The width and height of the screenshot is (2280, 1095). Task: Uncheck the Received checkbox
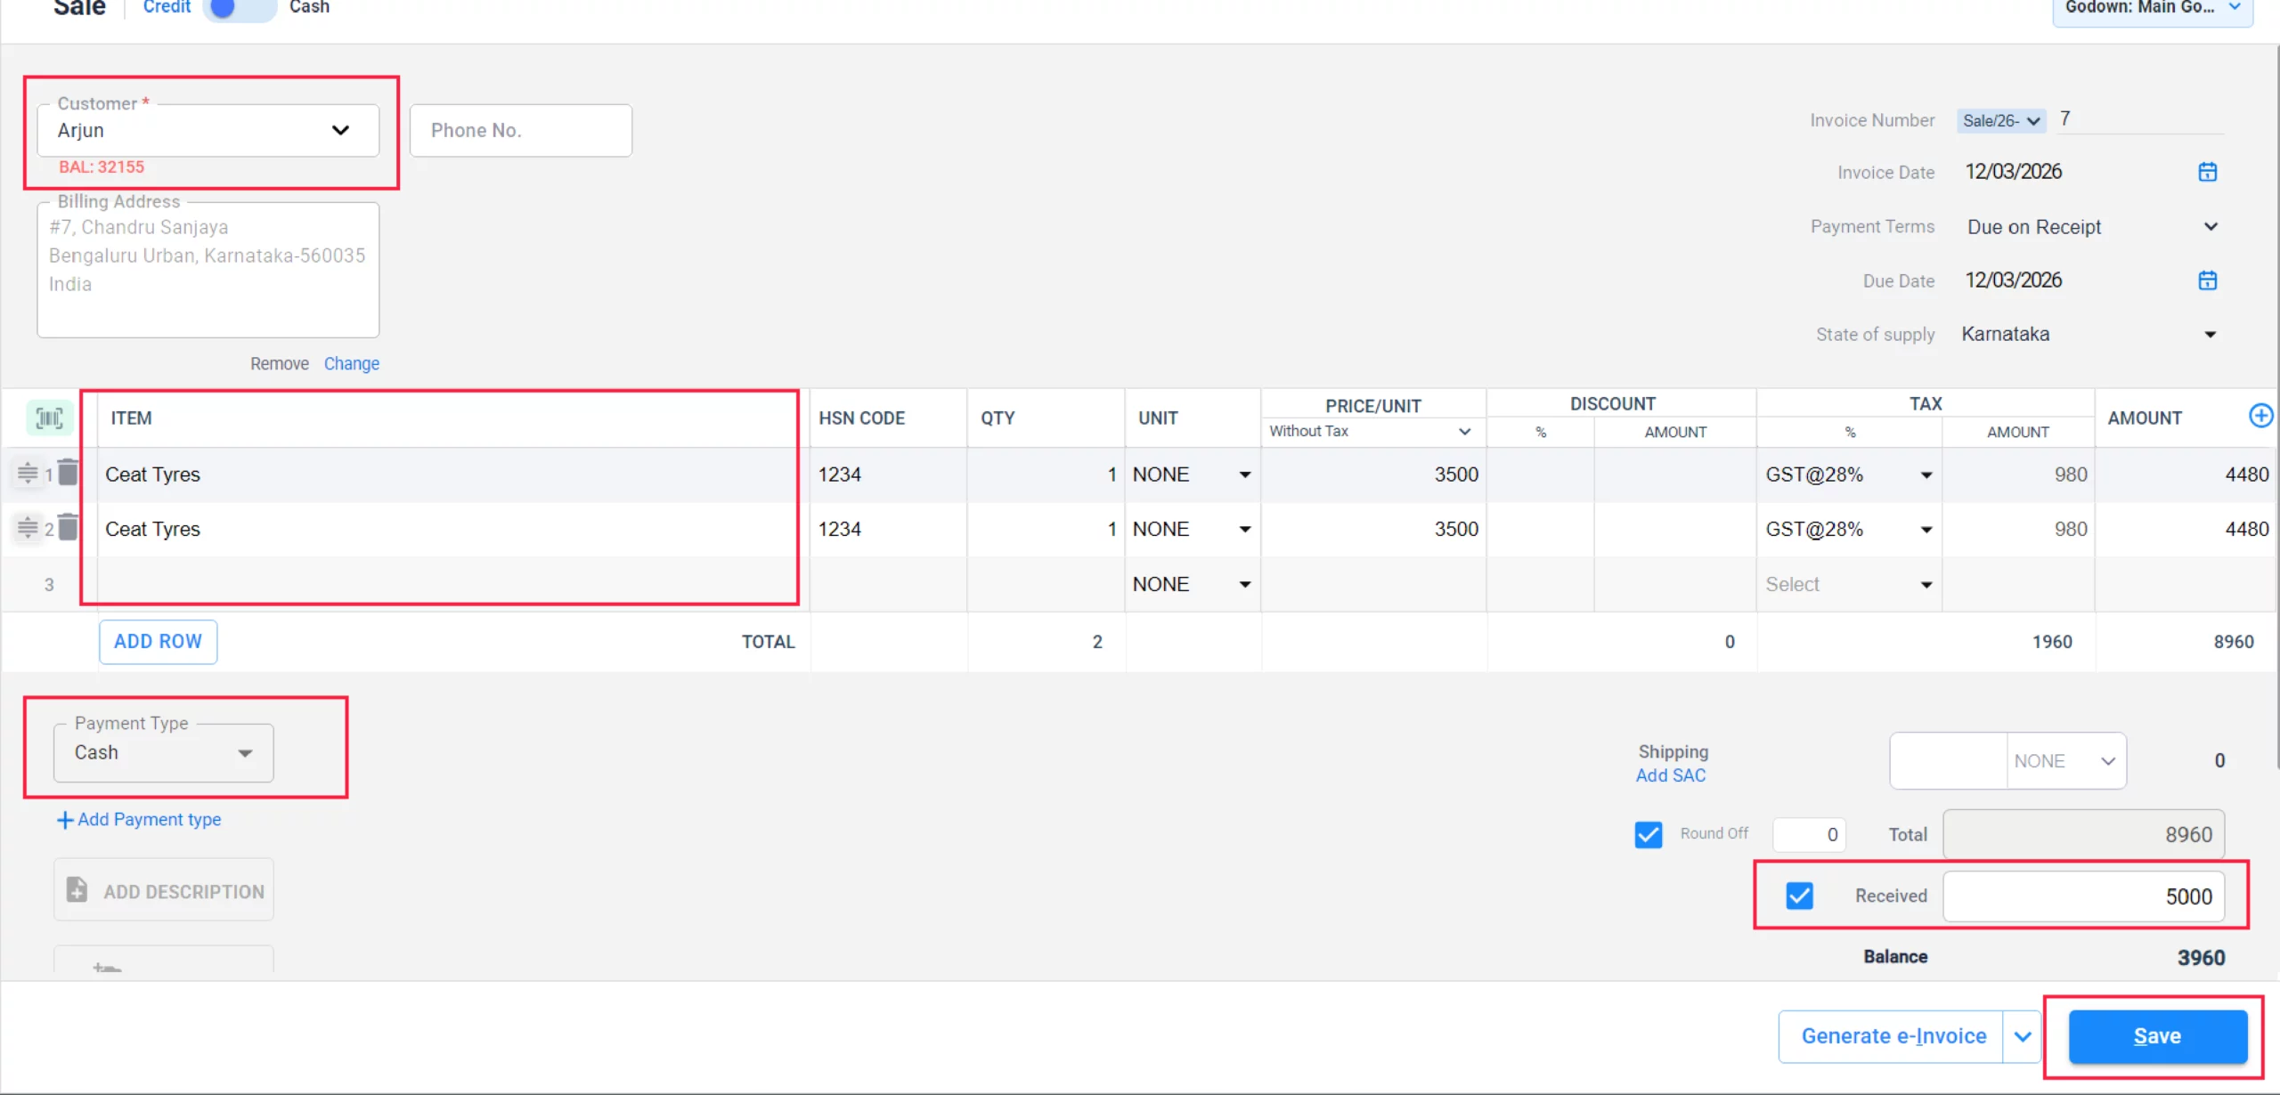(x=1799, y=896)
